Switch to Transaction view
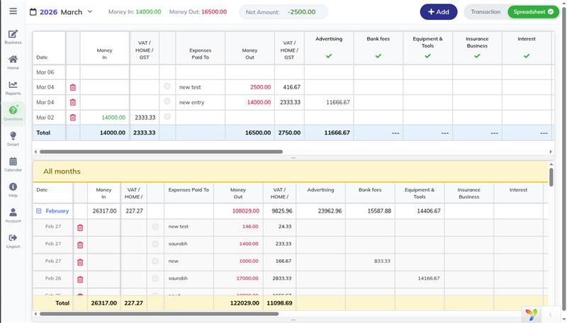Image resolution: width=567 pixels, height=323 pixels. click(x=485, y=12)
